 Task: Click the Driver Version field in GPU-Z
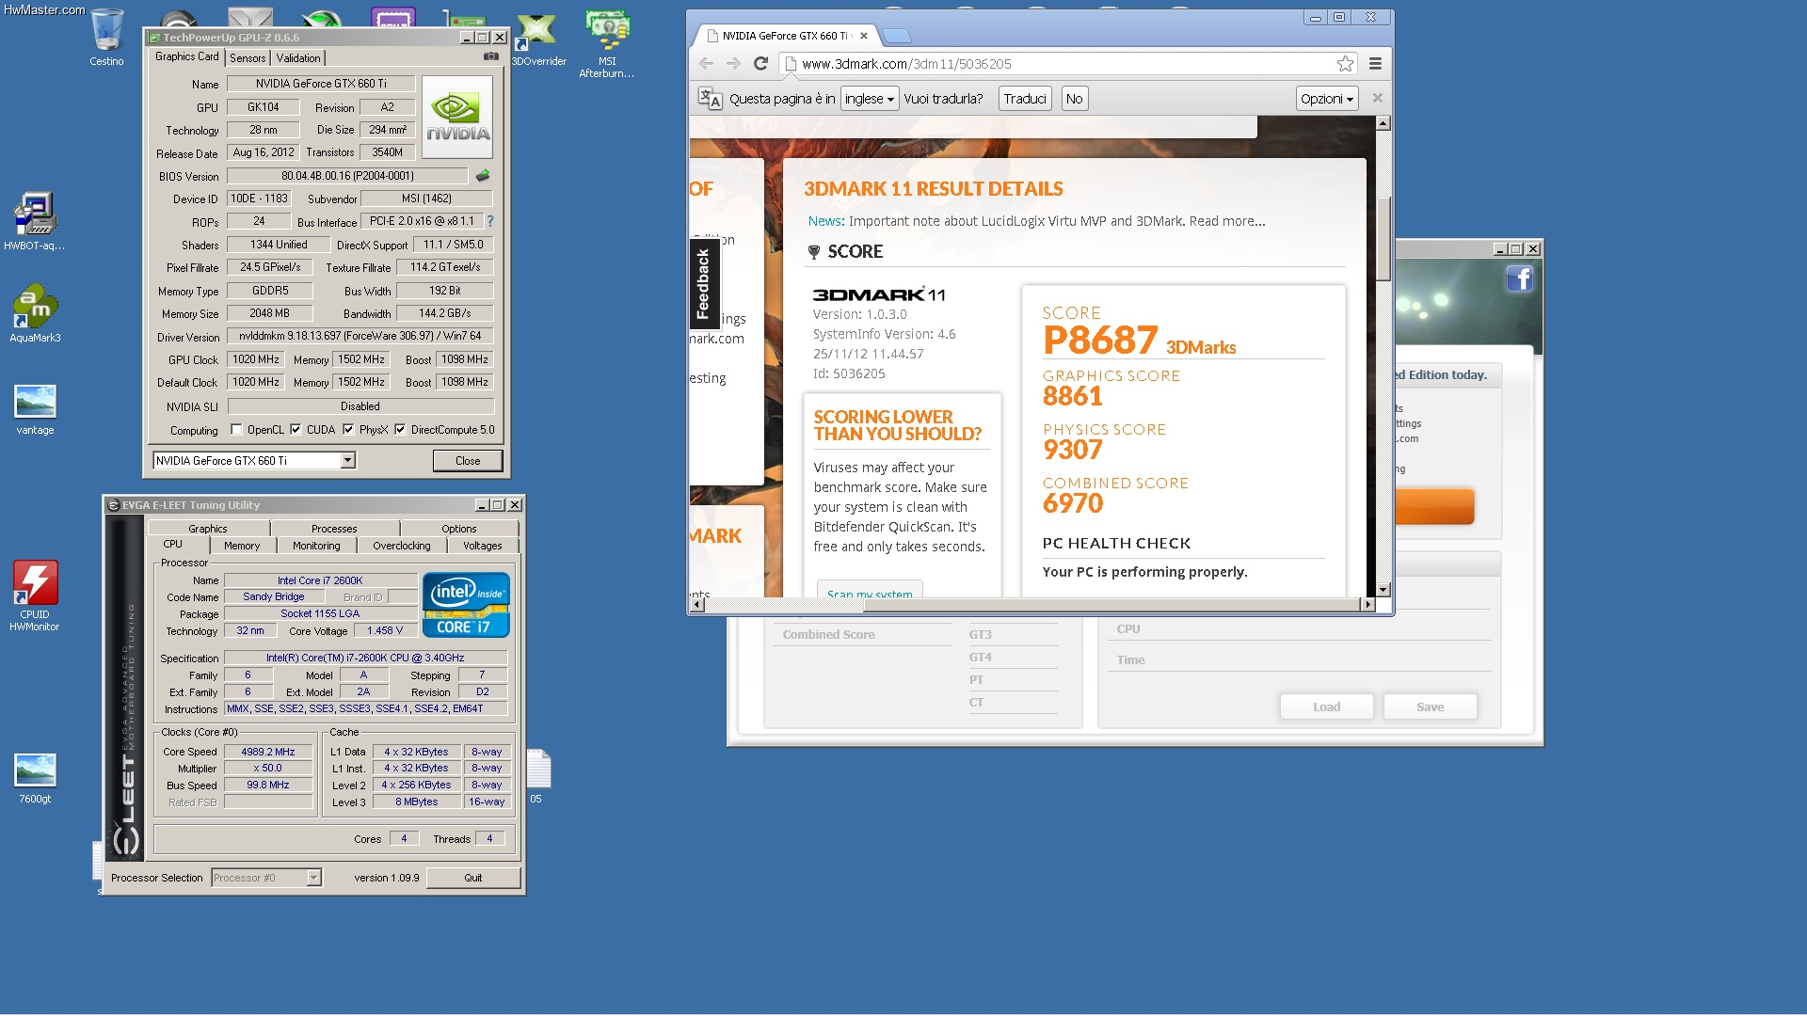click(x=360, y=336)
